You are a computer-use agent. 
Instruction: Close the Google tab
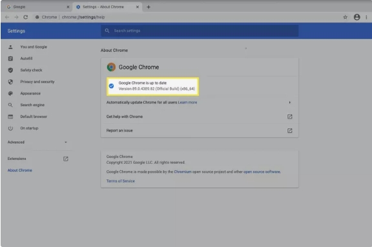(x=68, y=7)
